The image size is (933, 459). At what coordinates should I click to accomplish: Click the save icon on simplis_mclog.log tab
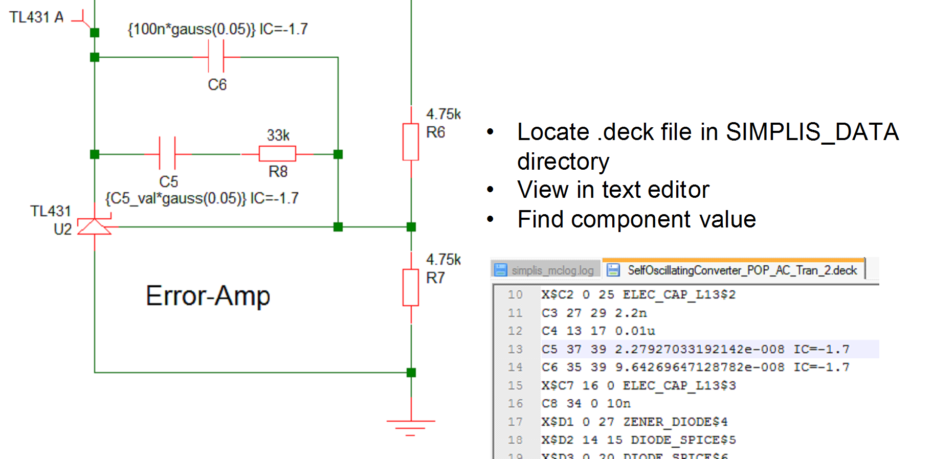(501, 270)
